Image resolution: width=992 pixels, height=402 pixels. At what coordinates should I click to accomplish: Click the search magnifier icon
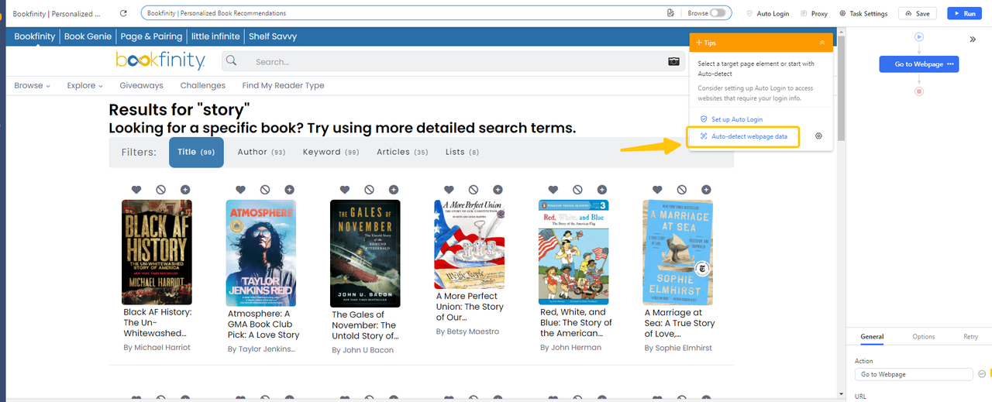point(231,61)
